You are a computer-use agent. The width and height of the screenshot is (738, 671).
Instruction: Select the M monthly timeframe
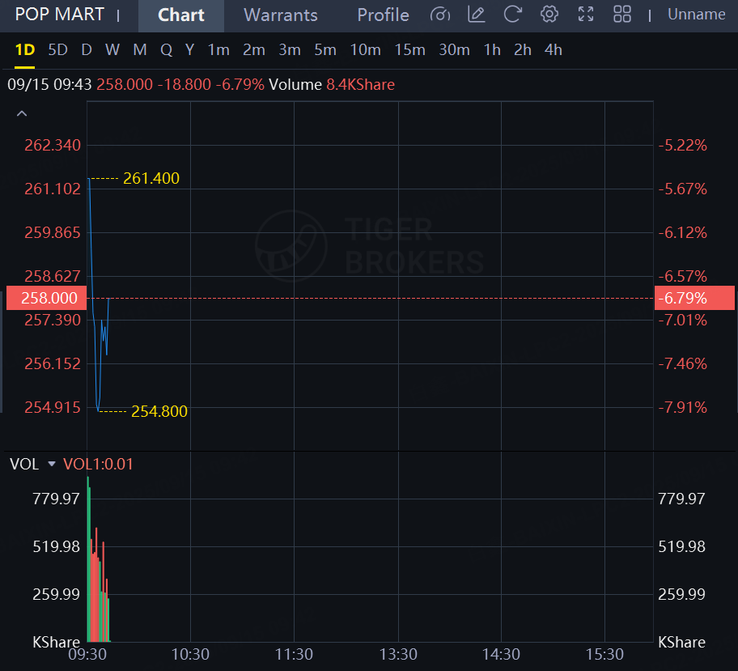[140, 50]
